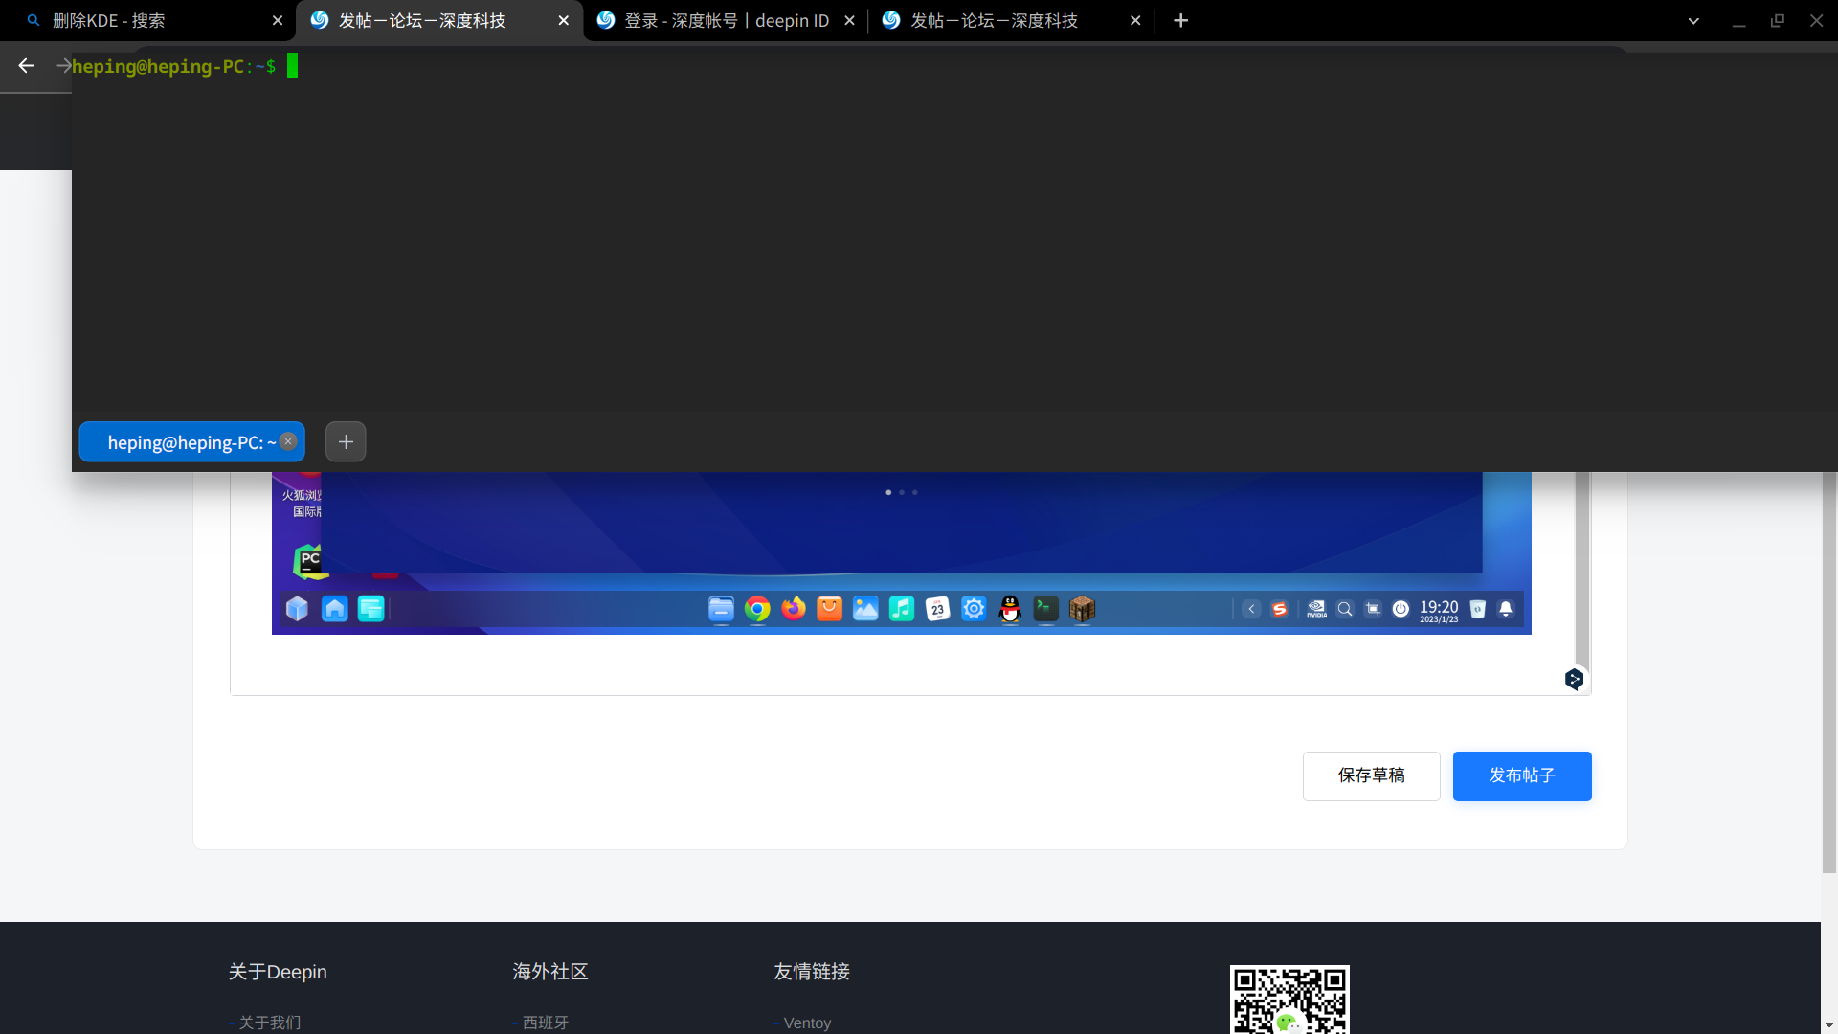Expand the tab list chevron dropdown
Viewport: 1838px width, 1034px height.
point(1693,20)
